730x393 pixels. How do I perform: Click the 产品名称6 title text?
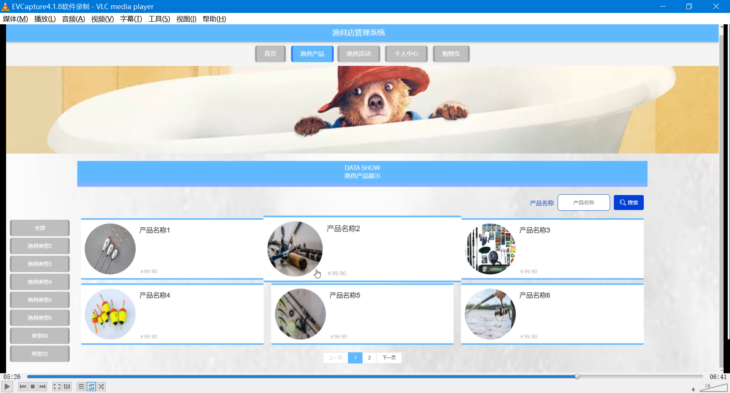coord(535,295)
